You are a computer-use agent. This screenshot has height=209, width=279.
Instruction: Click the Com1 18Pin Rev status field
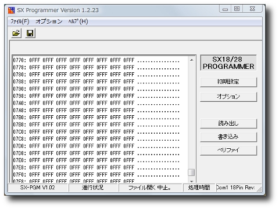tap(238, 188)
